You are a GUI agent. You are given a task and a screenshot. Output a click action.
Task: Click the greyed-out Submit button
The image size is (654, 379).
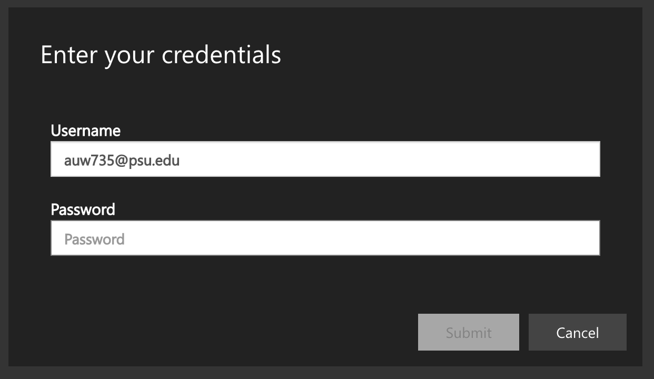coord(468,332)
